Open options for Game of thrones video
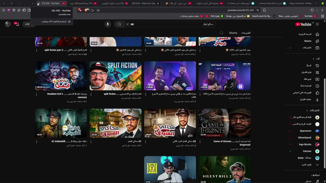The width and height of the screenshot is (326, 183). (x=200, y=142)
